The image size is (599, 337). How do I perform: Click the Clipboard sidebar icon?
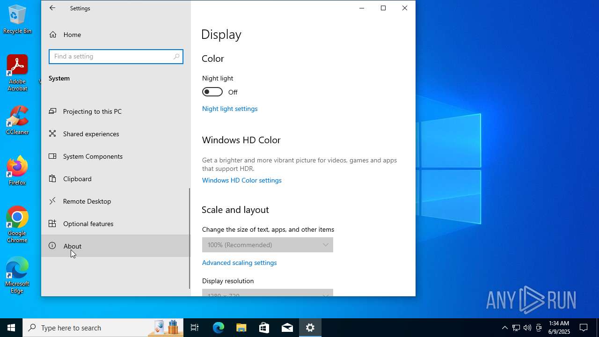[52, 178]
